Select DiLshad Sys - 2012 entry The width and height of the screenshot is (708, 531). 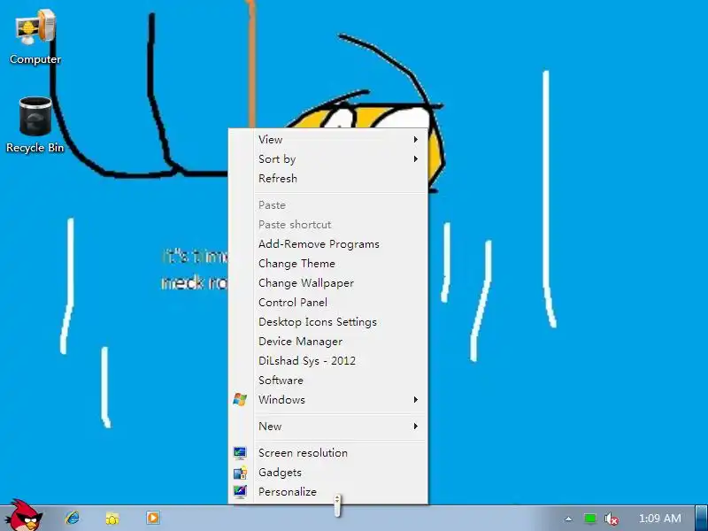pos(327,361)
